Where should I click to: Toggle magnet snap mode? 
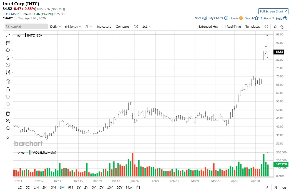pos(8,82)
